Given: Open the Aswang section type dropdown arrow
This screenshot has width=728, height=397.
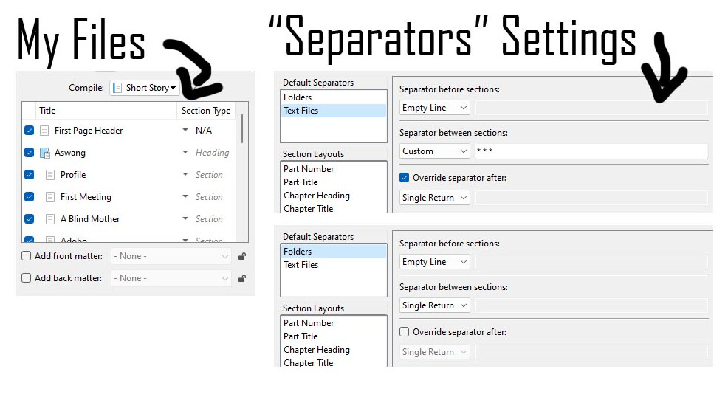Looking at the screenshot, I should click(x=185, y=152).
